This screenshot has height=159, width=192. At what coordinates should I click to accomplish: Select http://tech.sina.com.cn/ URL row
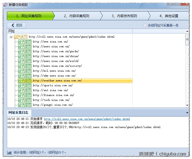point(51,100)
